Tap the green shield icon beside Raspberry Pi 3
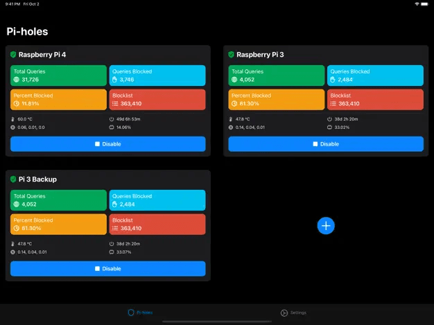The image size is (434, 325). [x=231, y=55]
